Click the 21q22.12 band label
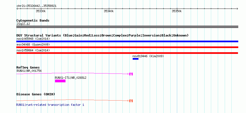Viewport: 246px width, 113px height. (23, 24)
